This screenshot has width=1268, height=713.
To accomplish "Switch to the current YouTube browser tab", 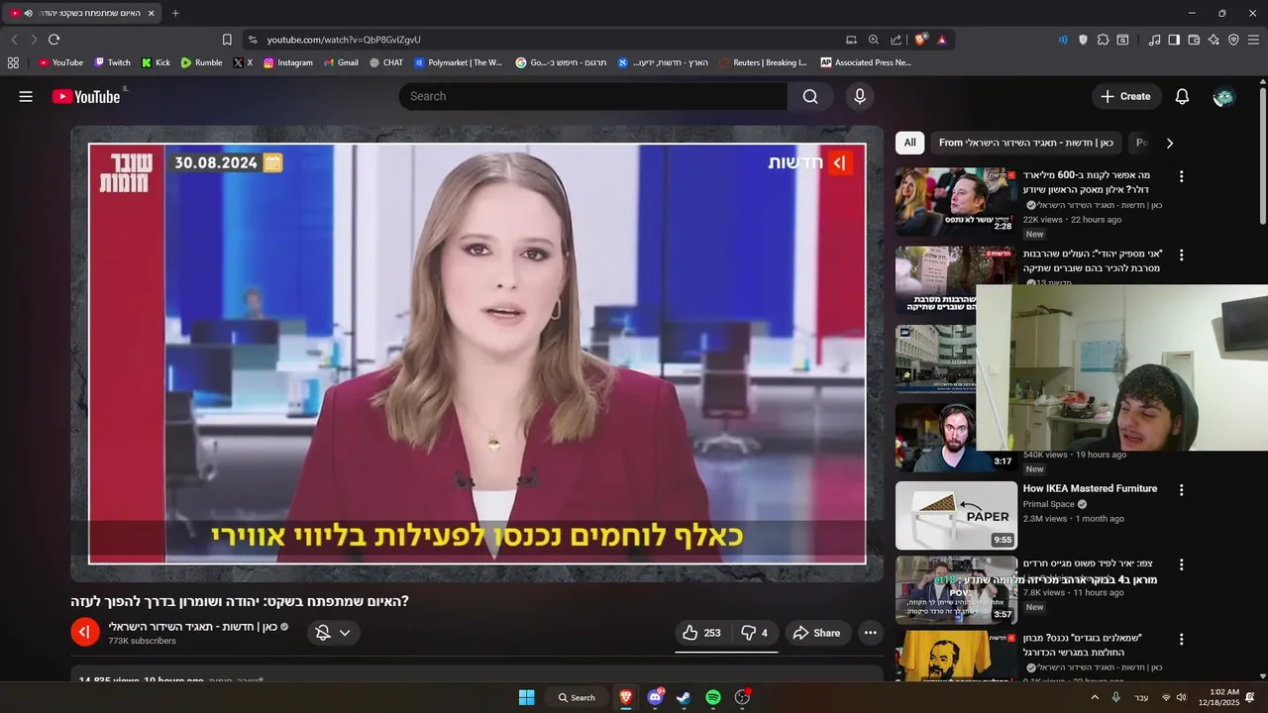I will [x=82, y=13].
